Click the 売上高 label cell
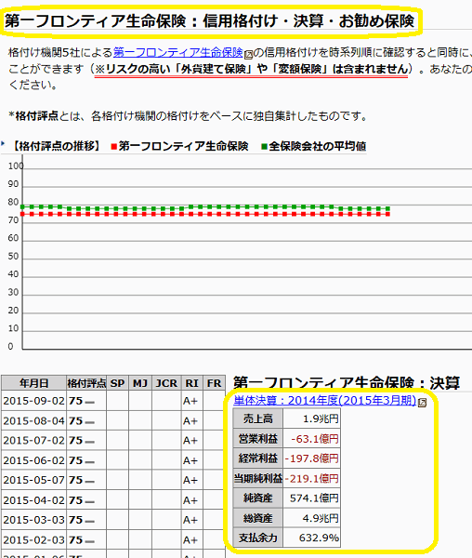Screen dimensions: 472x558 coord(258,418)
